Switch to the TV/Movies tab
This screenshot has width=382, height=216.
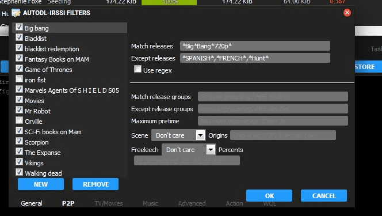coord(109,203)
